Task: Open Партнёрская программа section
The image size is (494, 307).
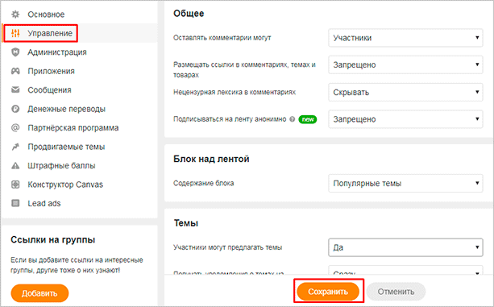Action: [x=73, y=128]
